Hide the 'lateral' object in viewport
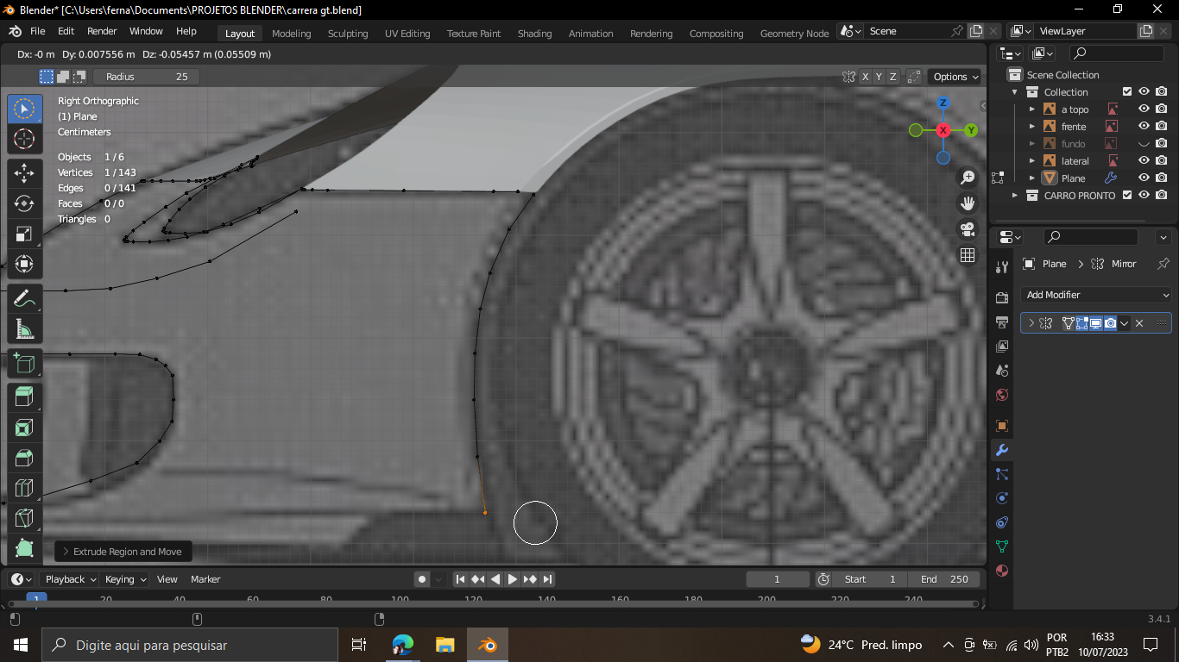The height and width of the screenshot is (662, 1179). tap(1144, 161)
